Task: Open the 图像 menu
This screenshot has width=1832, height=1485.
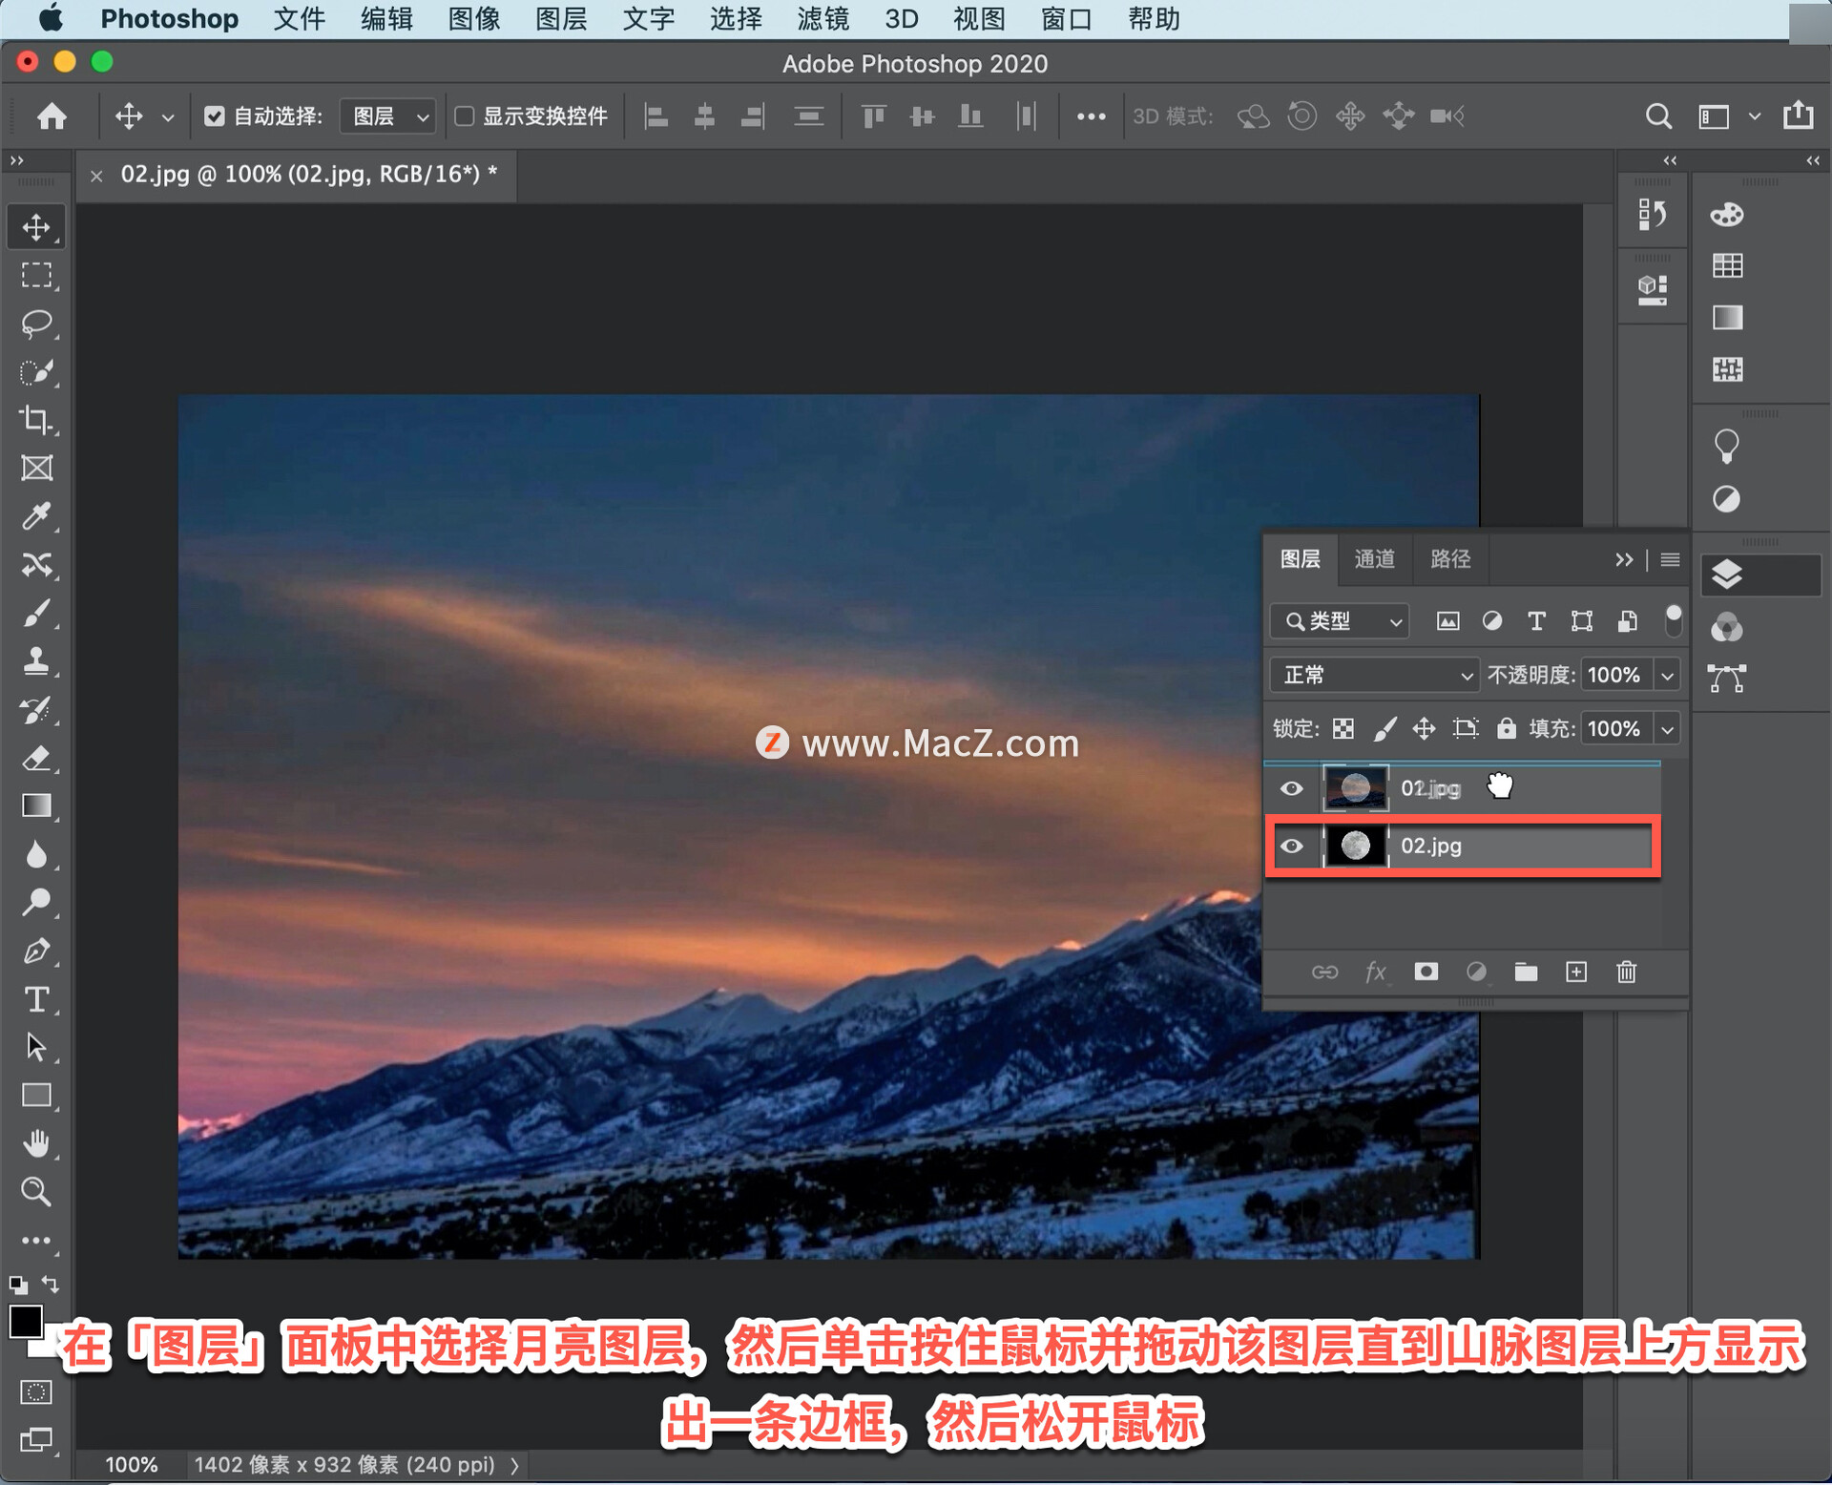Action: point(474,19)
